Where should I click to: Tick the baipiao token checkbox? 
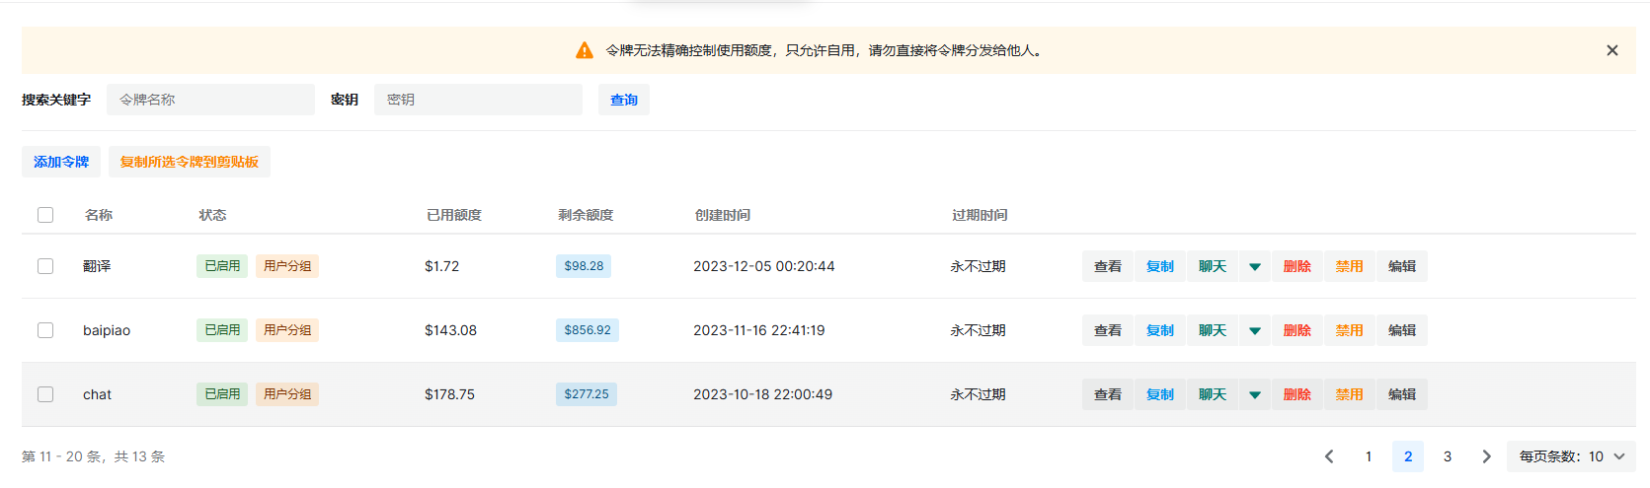tap(45, 330)
